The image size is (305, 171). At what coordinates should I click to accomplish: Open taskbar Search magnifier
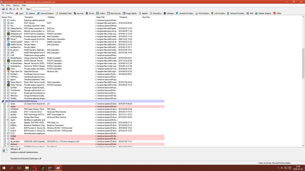(12, 168)
